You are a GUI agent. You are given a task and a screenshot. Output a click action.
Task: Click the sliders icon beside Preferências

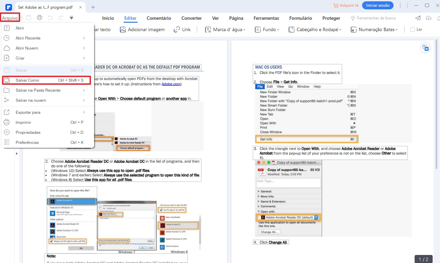click(6, 143)
